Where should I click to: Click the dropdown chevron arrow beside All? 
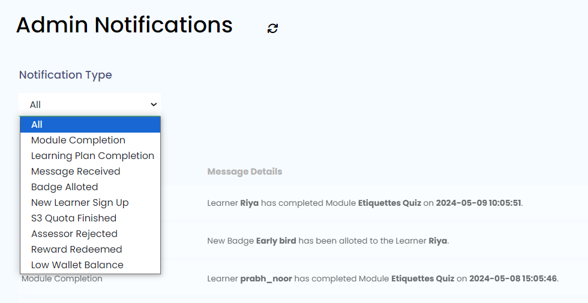click(154, 104)
